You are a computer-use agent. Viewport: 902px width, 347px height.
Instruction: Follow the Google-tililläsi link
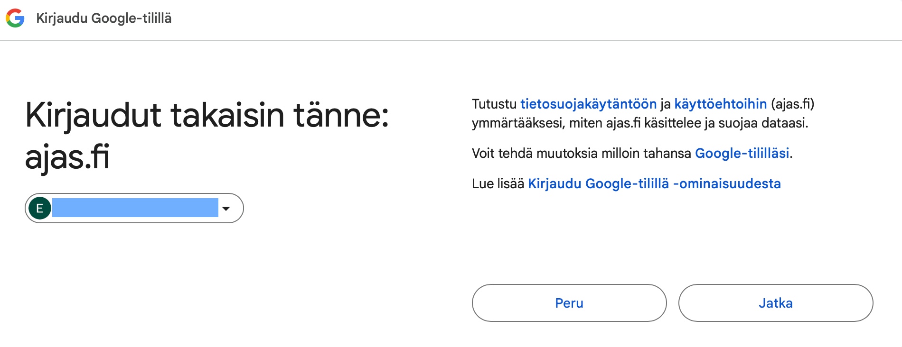[x=742, y=153]
